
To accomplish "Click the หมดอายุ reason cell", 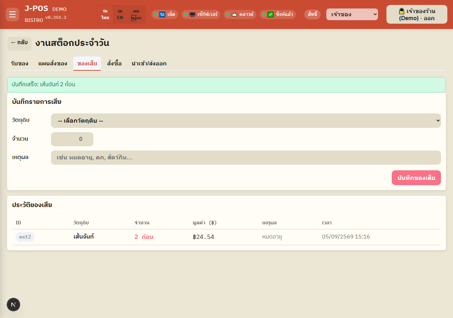I will tap(272, 237).
